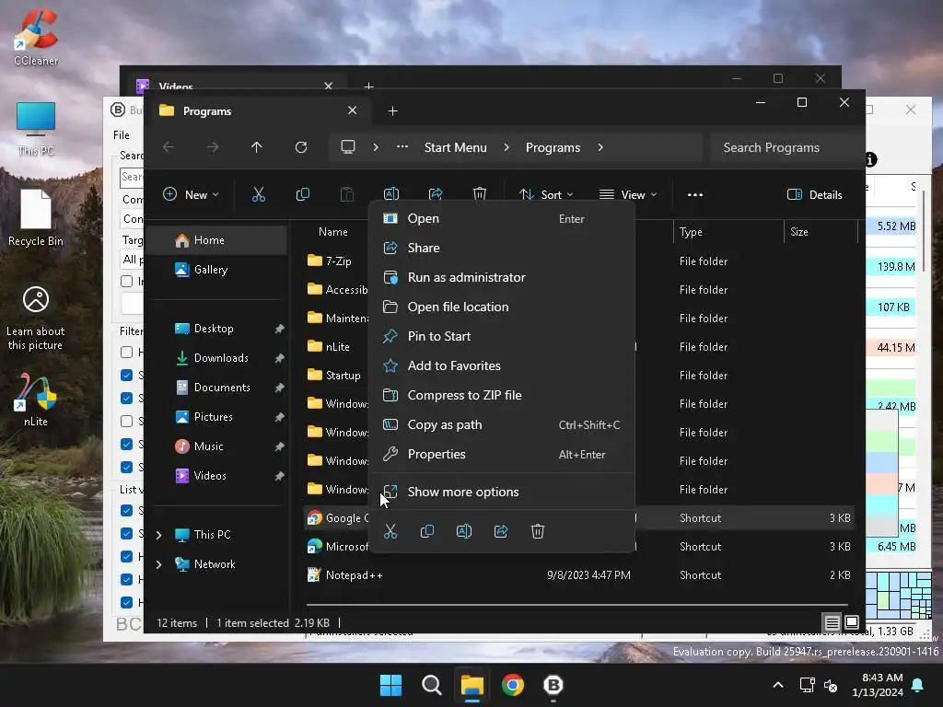
Task: Open the notification bell
Action: tap(918, 685)
